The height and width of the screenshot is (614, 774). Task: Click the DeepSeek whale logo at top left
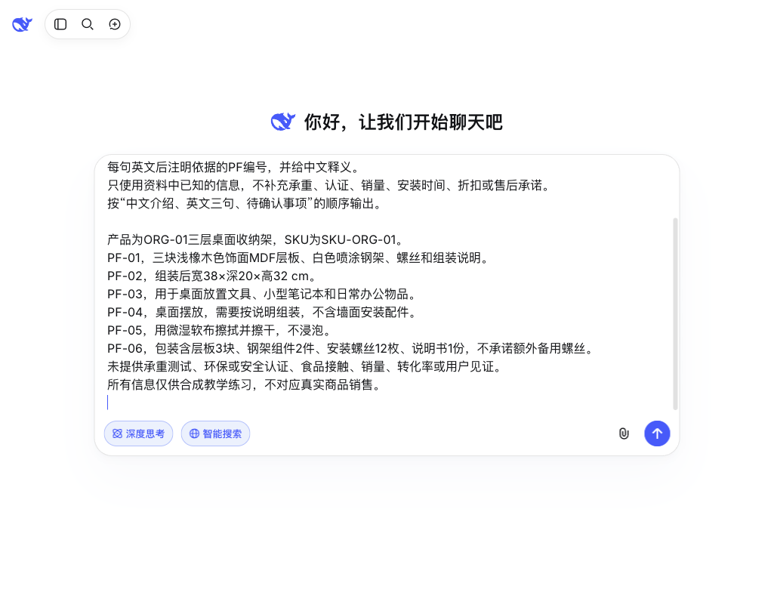tap(22, 24)
